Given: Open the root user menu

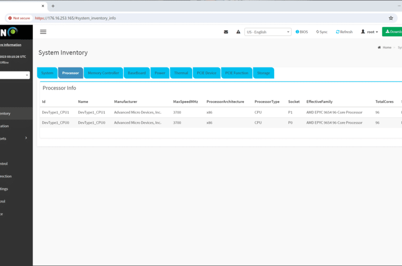Looking at the screenshot, I should point(370,32).
